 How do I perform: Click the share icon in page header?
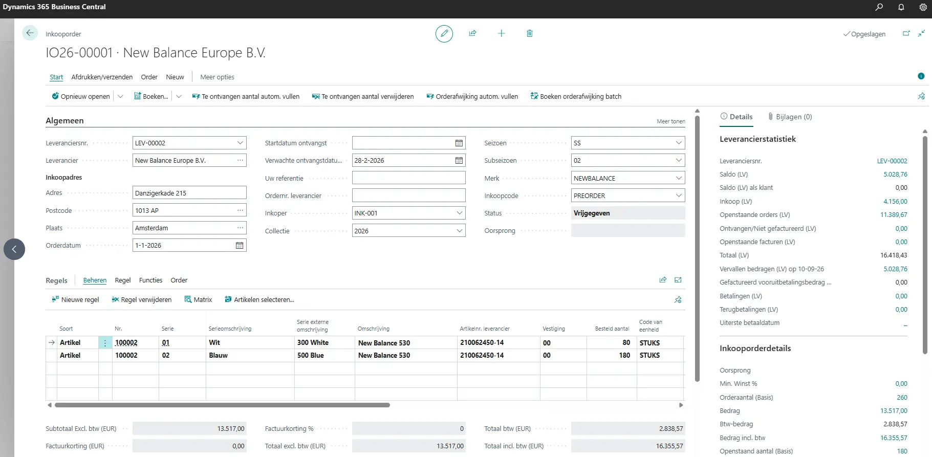[x=473, y=33]
